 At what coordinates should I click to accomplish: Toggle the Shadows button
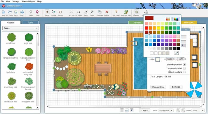(136, 12)
